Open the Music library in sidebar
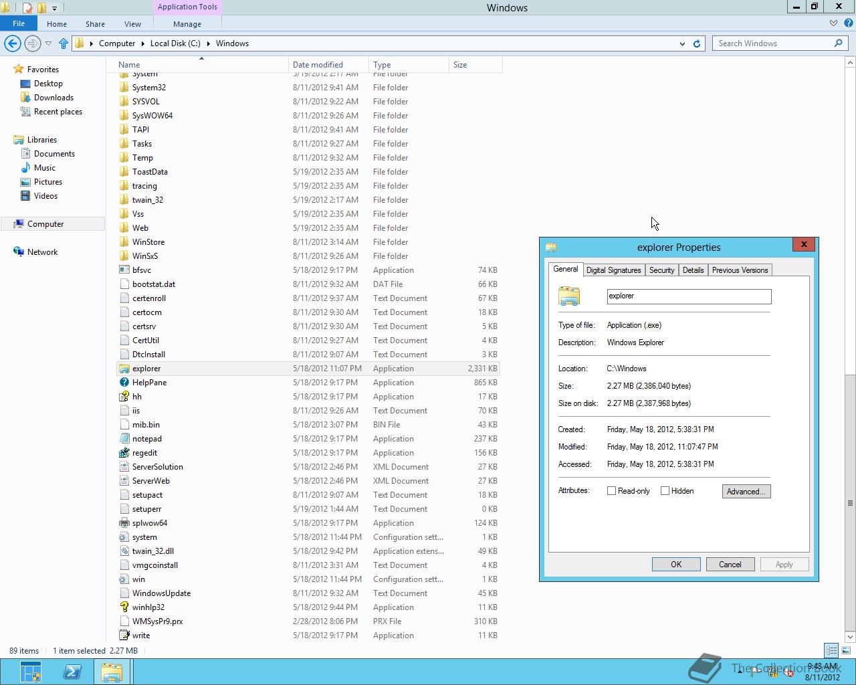 point(45,168)
